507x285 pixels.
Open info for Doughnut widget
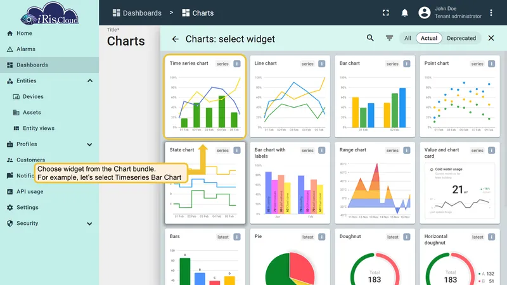point(407,237)
